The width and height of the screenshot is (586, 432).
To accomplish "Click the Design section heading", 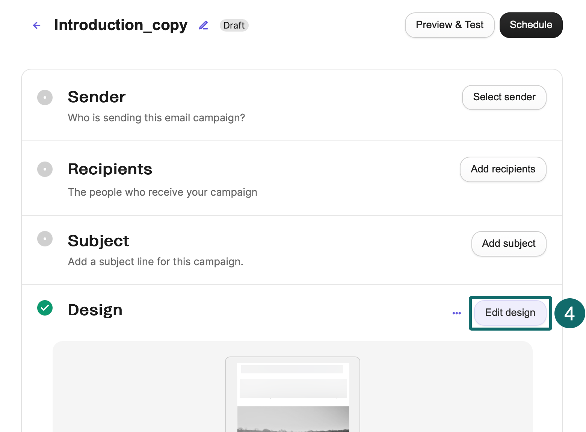I will 95,310.
